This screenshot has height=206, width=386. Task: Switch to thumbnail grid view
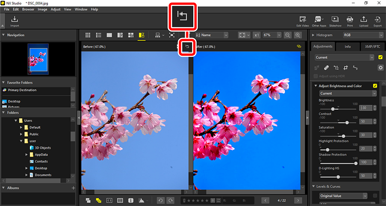tap(88, 35)
